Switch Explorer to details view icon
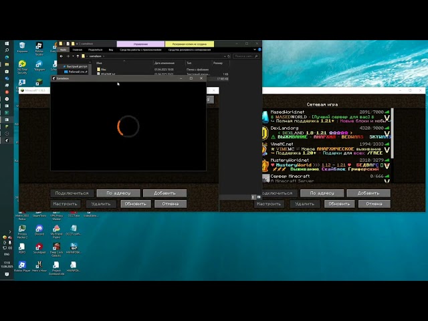Image resolution: width=428 pixels, height=321 pixels. 253,197
